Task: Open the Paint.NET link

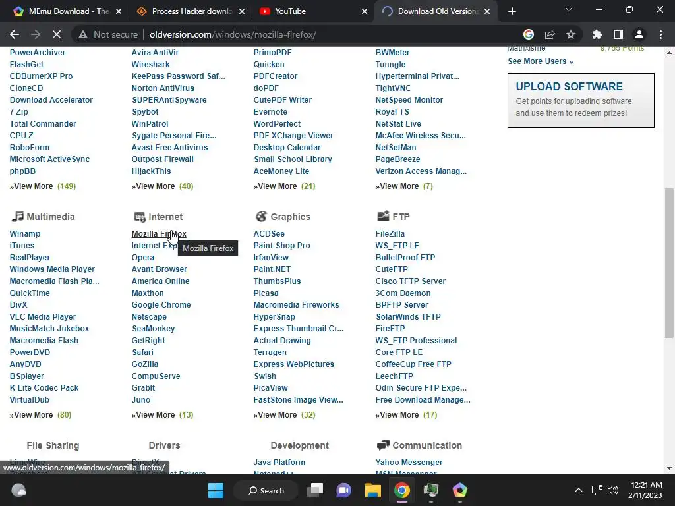Action: point(272,269)
